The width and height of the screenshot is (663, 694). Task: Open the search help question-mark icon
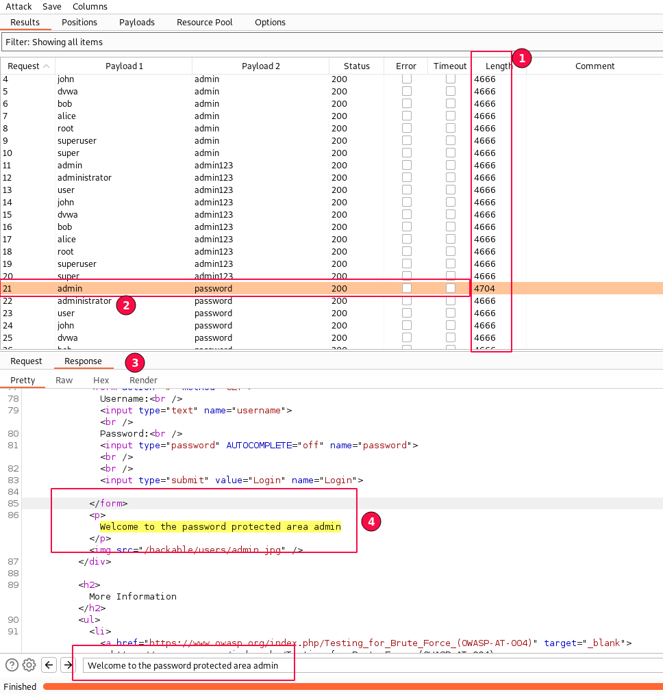(12, 665)
